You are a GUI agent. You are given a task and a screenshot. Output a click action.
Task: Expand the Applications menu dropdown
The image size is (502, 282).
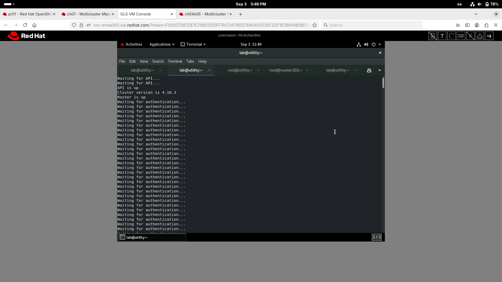[162, 44]
